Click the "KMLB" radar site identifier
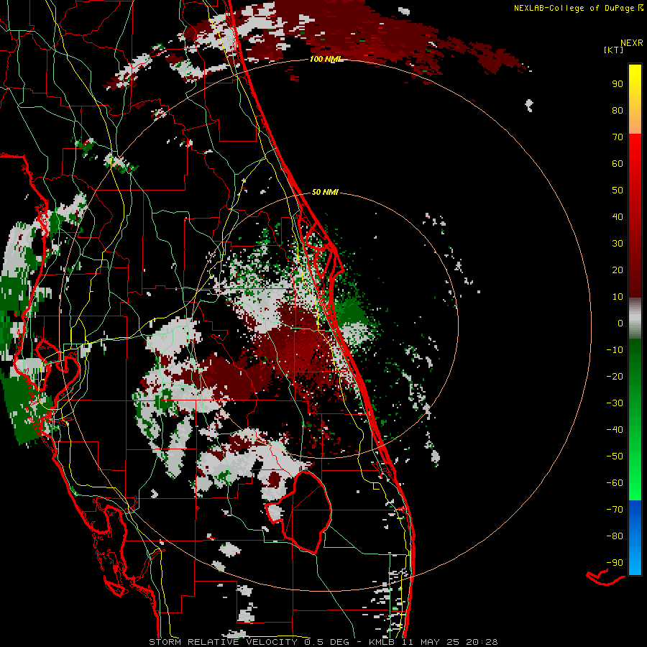 click(x=381, y=642)
